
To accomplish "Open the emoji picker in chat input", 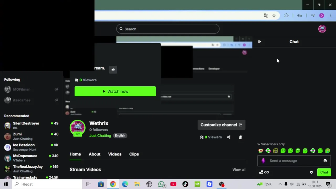I will point(325,161).
